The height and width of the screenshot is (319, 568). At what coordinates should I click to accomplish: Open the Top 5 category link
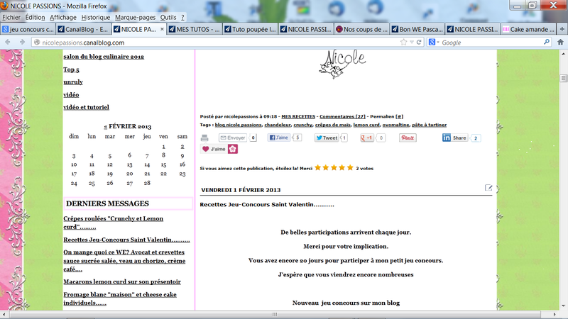click(x=72, y=69)
